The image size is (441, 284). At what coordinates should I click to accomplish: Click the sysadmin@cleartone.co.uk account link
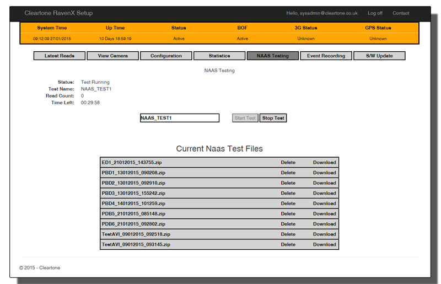coord(322,13)
